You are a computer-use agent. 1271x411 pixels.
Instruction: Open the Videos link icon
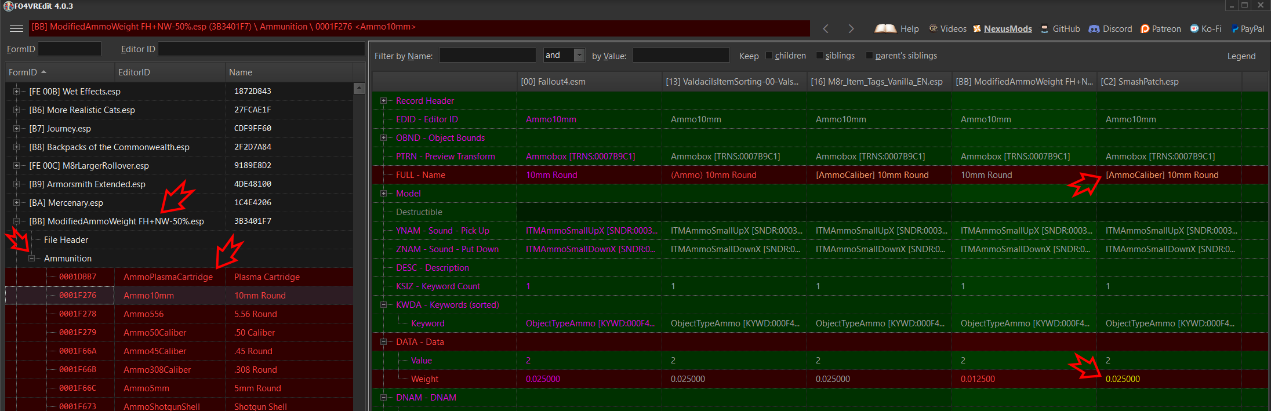(933, 28)
